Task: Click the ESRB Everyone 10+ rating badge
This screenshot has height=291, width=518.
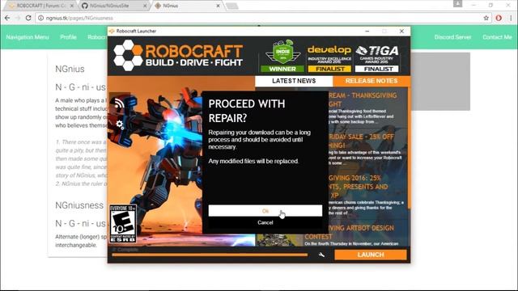Action: (122, 224)
